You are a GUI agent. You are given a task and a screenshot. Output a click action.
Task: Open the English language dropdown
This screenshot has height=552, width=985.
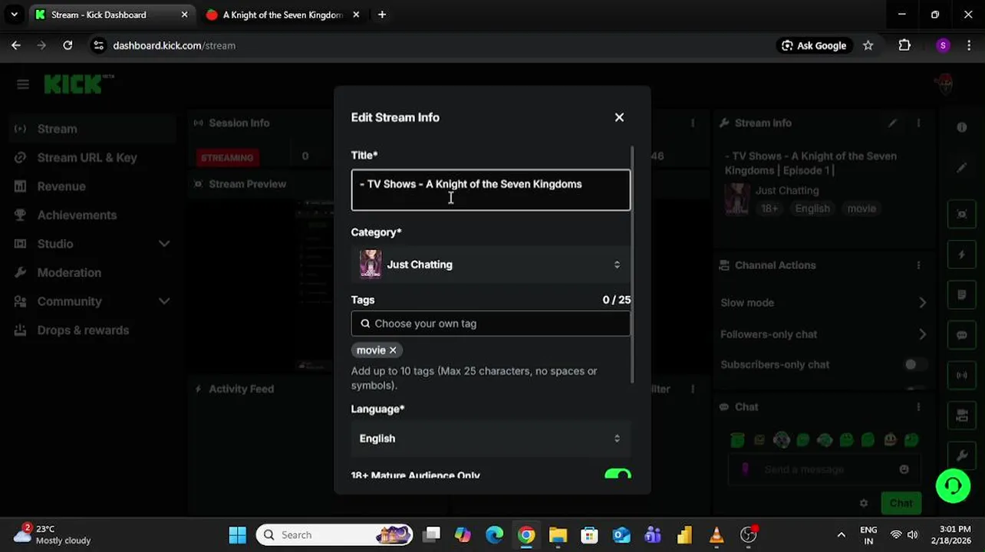(491, 439)
